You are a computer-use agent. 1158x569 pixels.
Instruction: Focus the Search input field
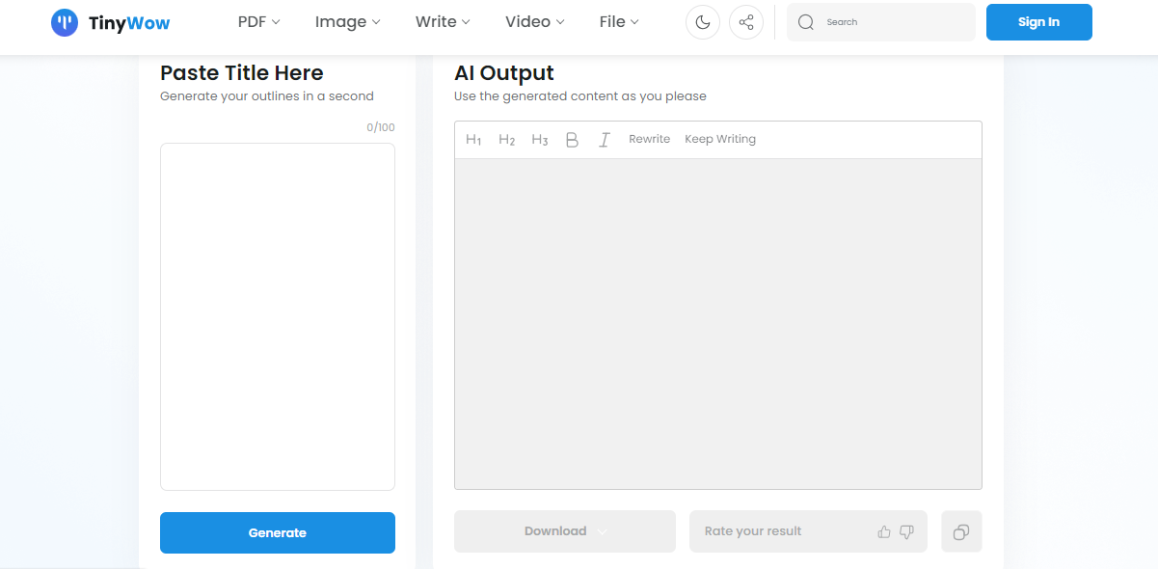tap(880, 22)
